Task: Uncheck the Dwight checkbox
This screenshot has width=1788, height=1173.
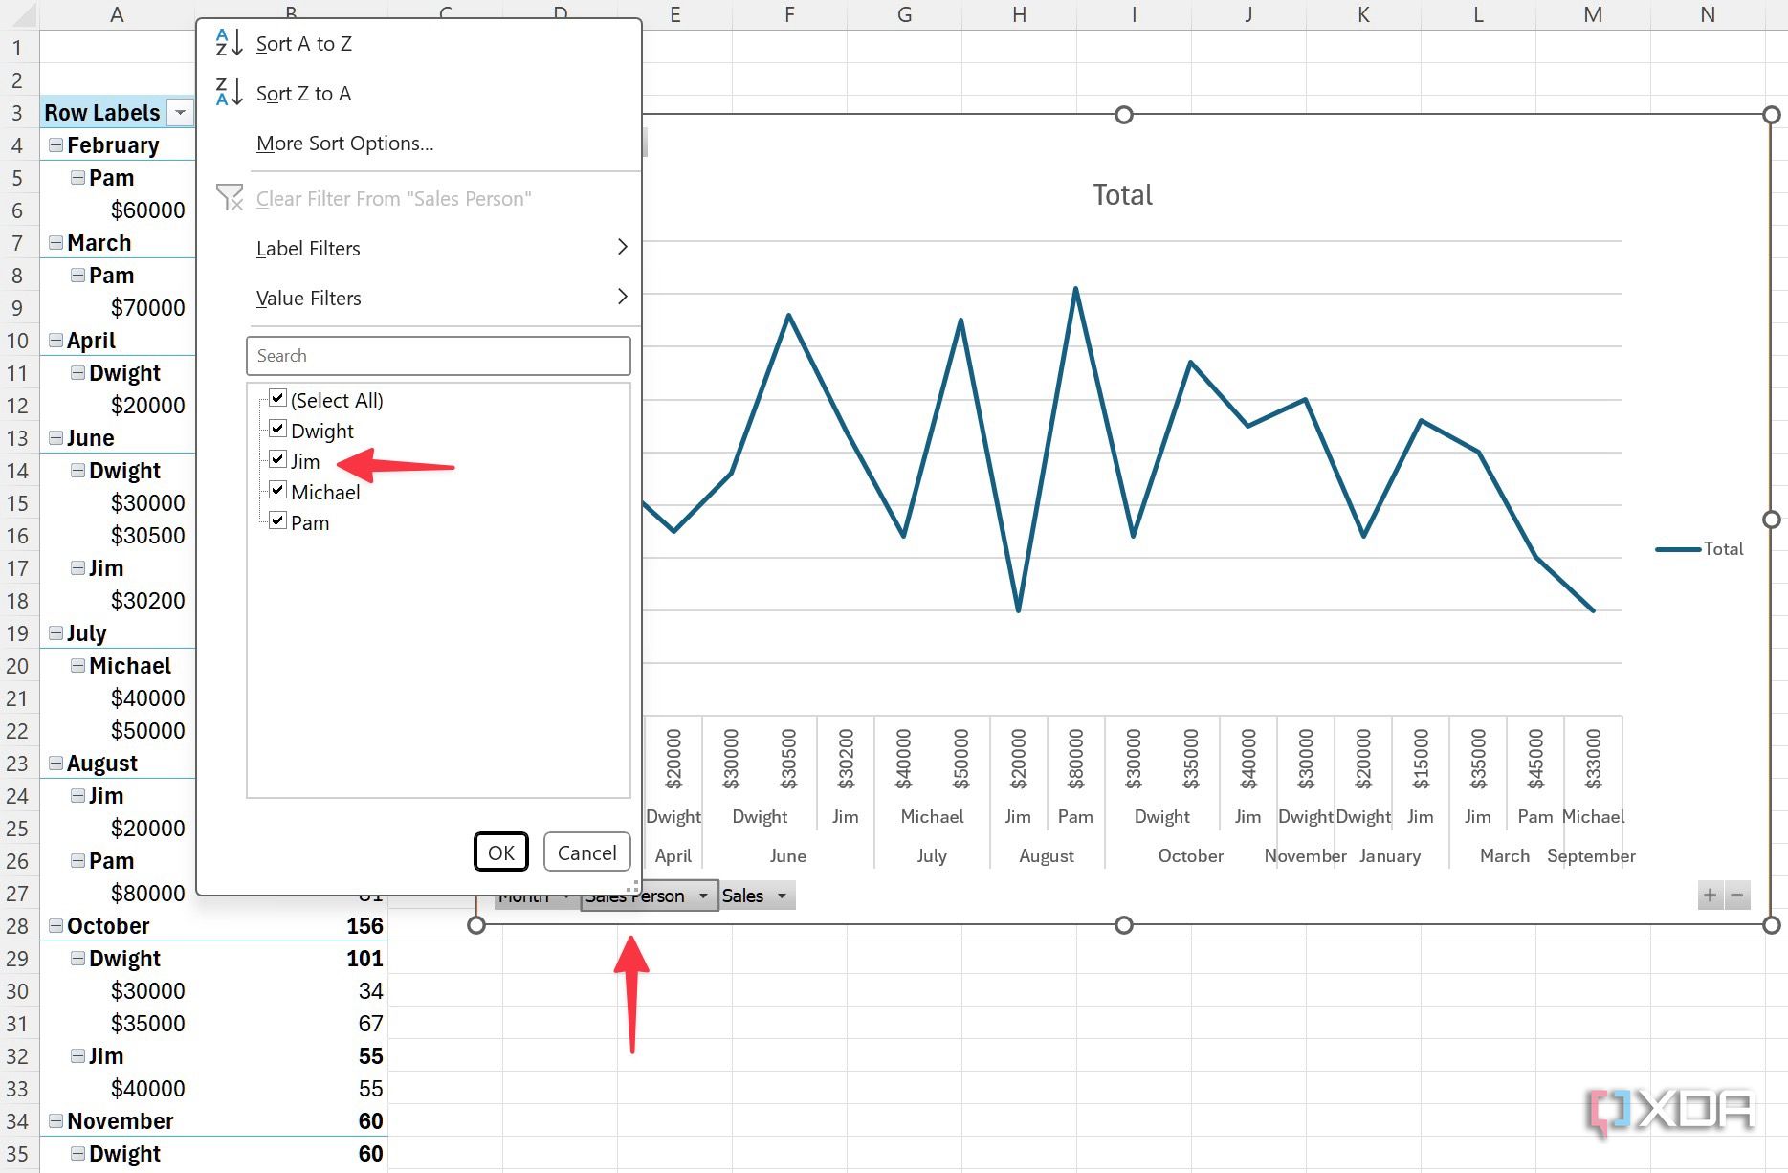Action: [277, 429]
